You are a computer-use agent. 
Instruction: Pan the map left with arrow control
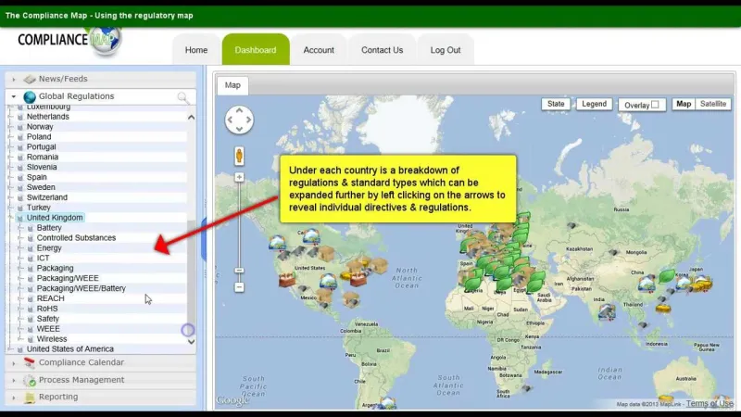[x=230, y=120]
